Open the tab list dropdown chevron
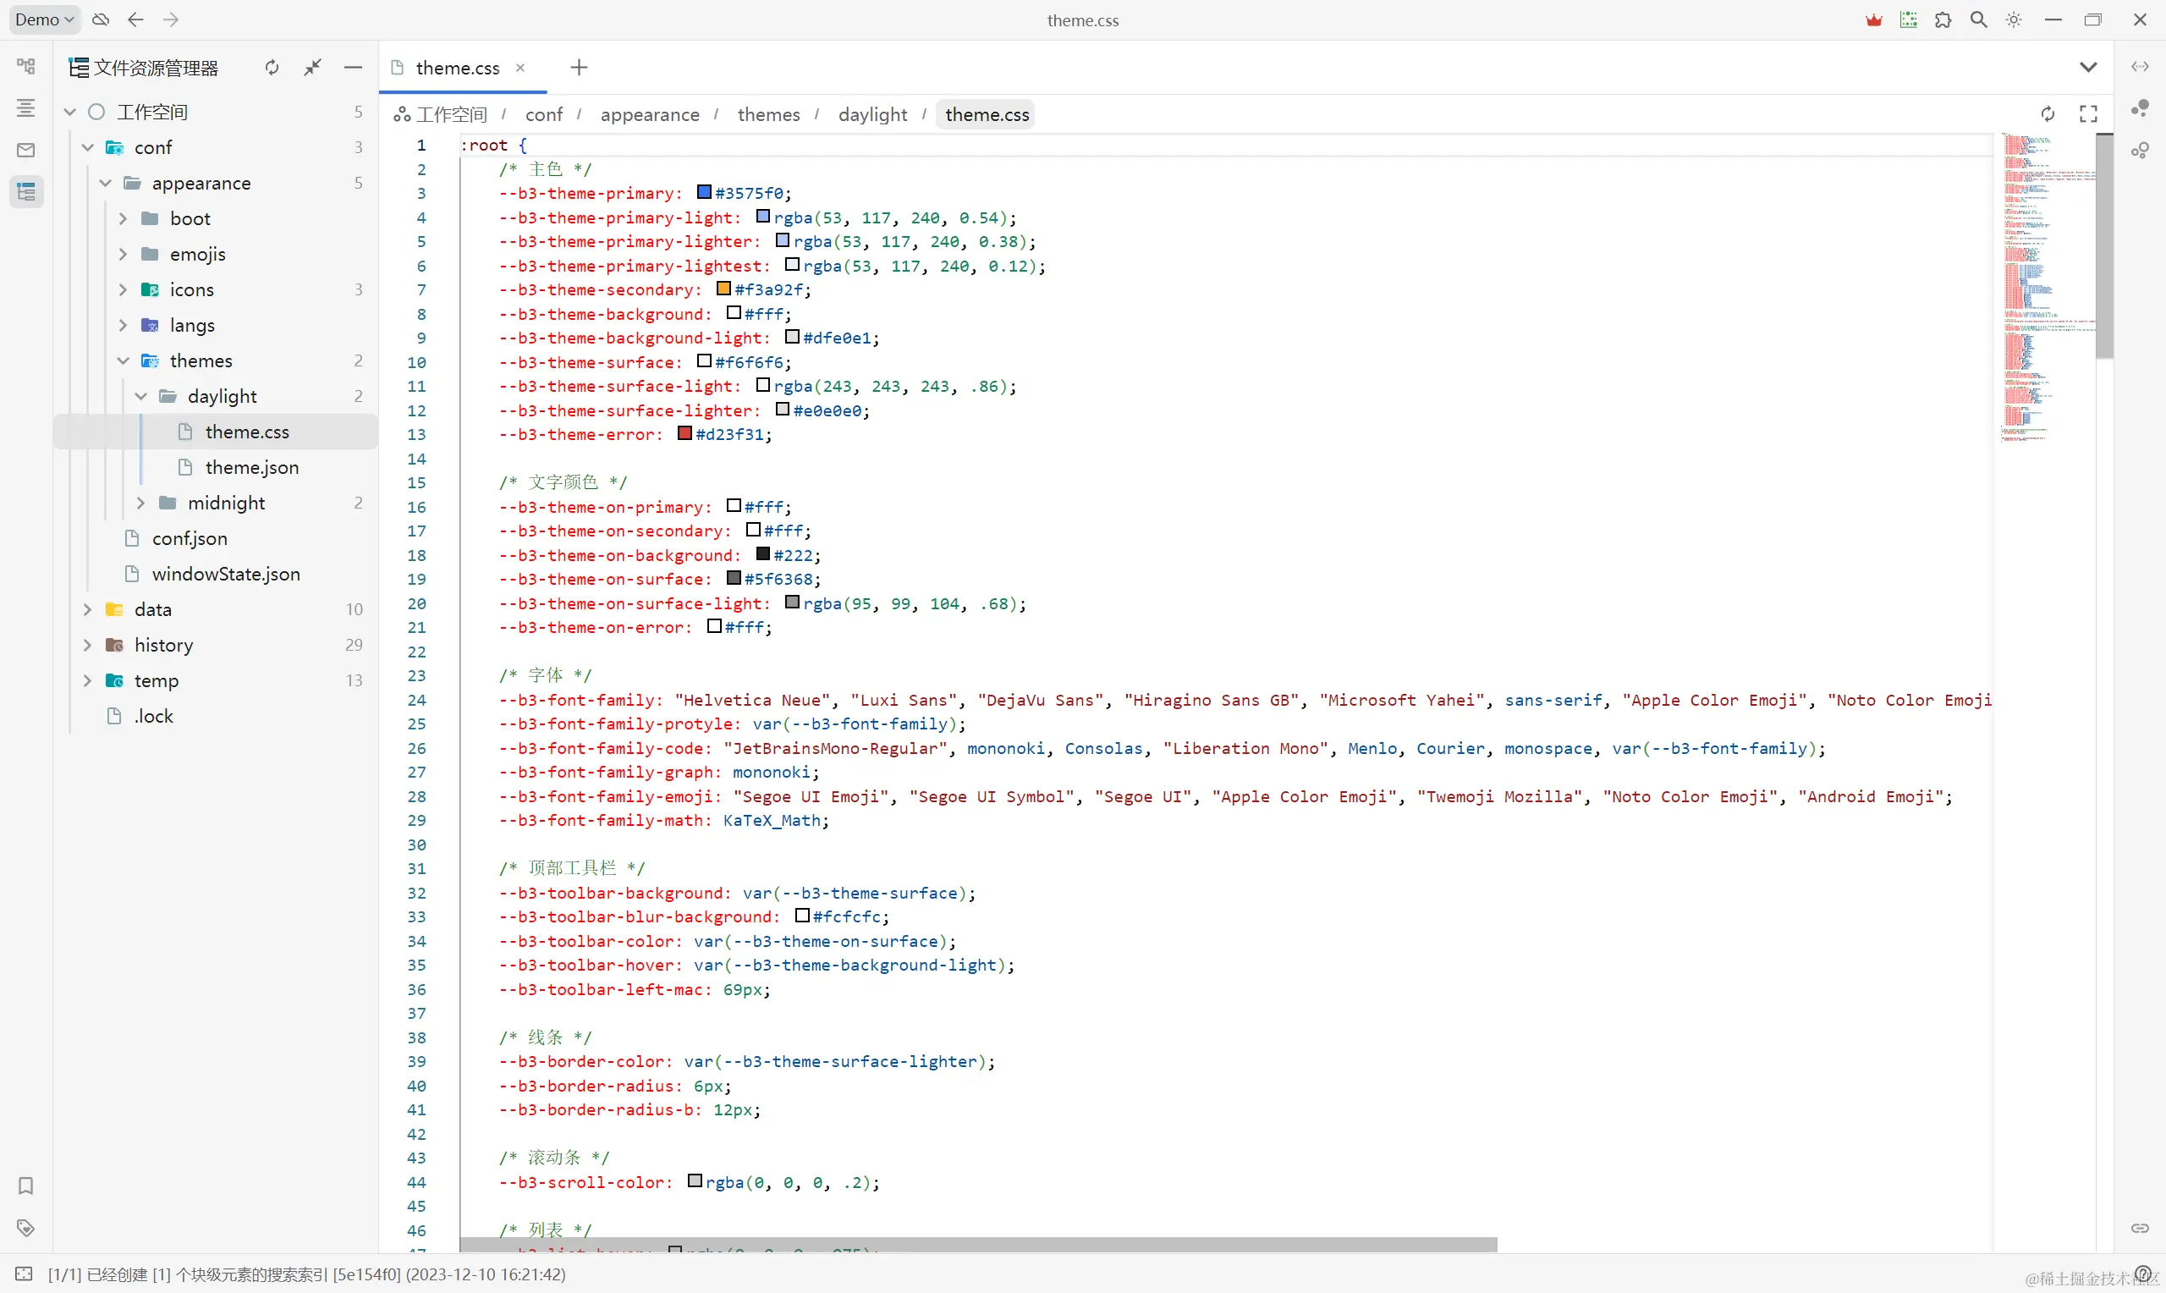The image size is (2166, 1293). click(2088, 67)
